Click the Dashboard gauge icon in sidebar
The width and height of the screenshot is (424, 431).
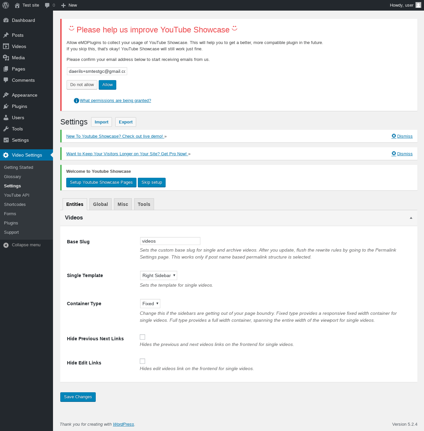pos(6,20)
